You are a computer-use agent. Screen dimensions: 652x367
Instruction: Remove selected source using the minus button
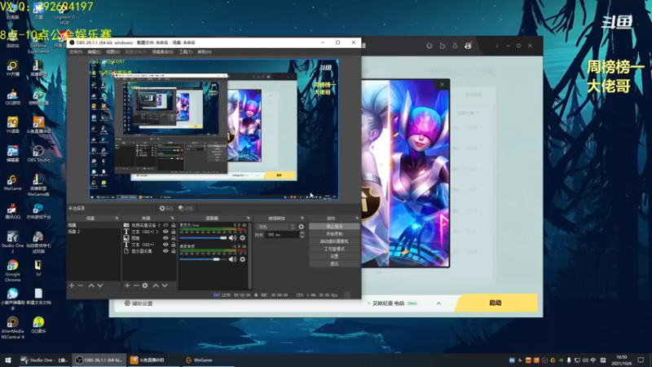(x=136, y=285)
